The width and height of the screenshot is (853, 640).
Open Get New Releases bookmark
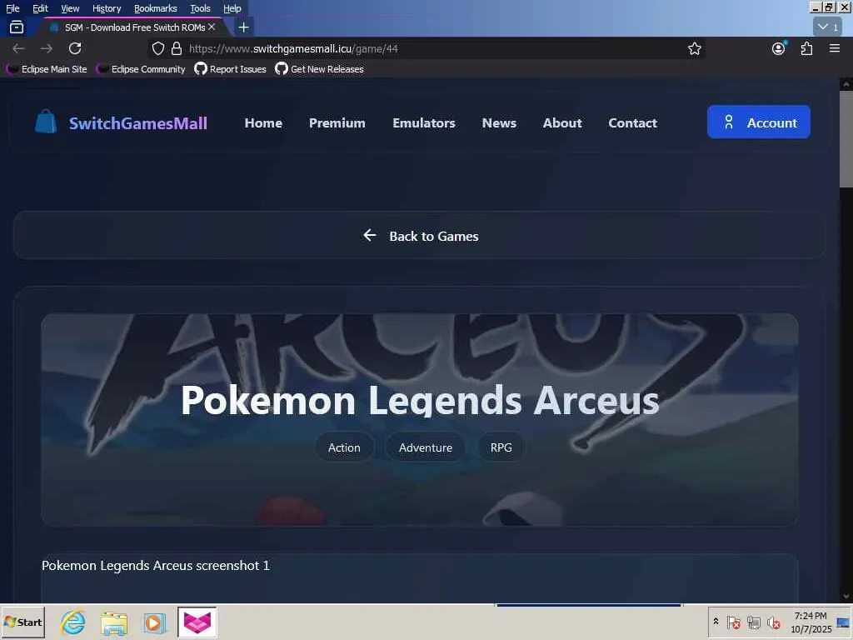(x=319, y=69)
